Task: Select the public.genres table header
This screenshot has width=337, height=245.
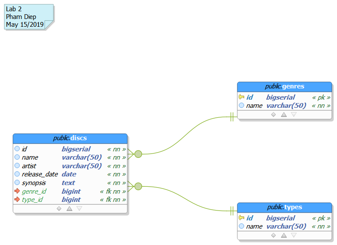Action: coord(284,87)
